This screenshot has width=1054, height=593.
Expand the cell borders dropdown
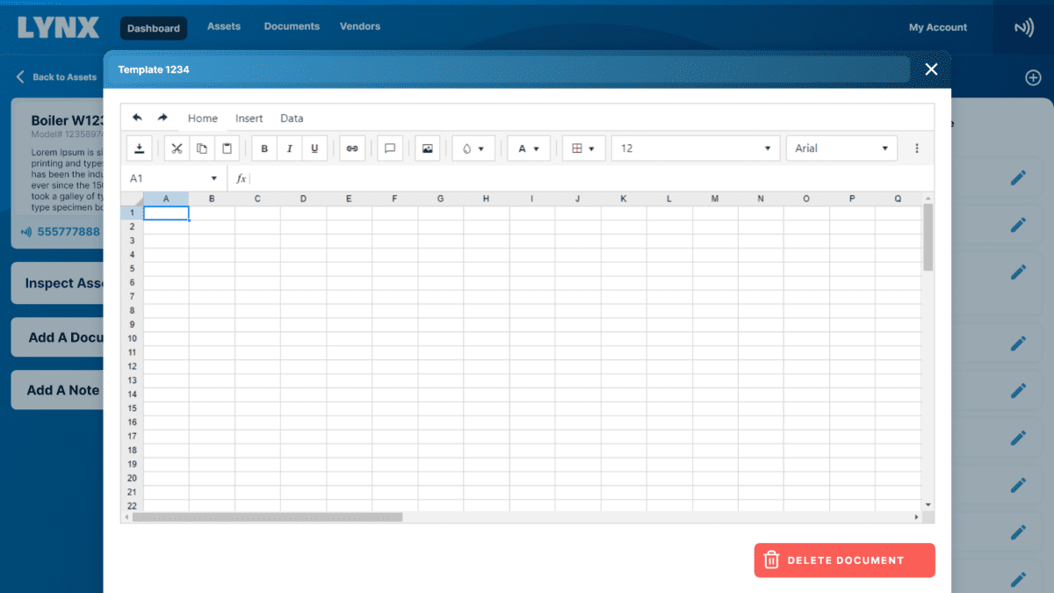[583, 148]
